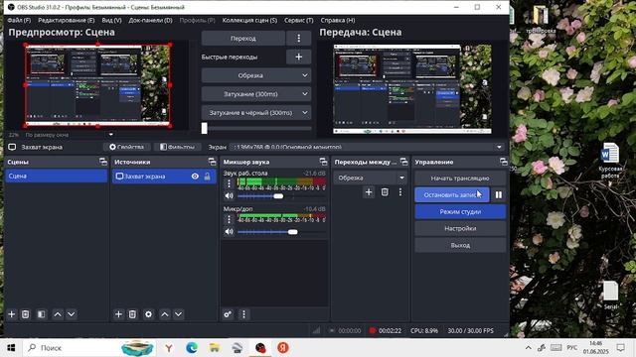Pop out the Сцены dock panel

point(103,162)
